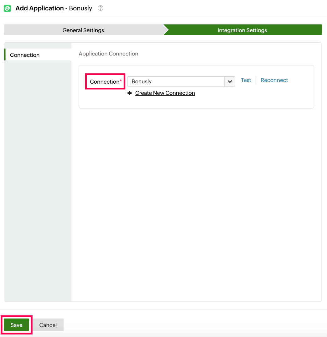
Task: Open the help question mark icon
Action: [x=101, y=8]
